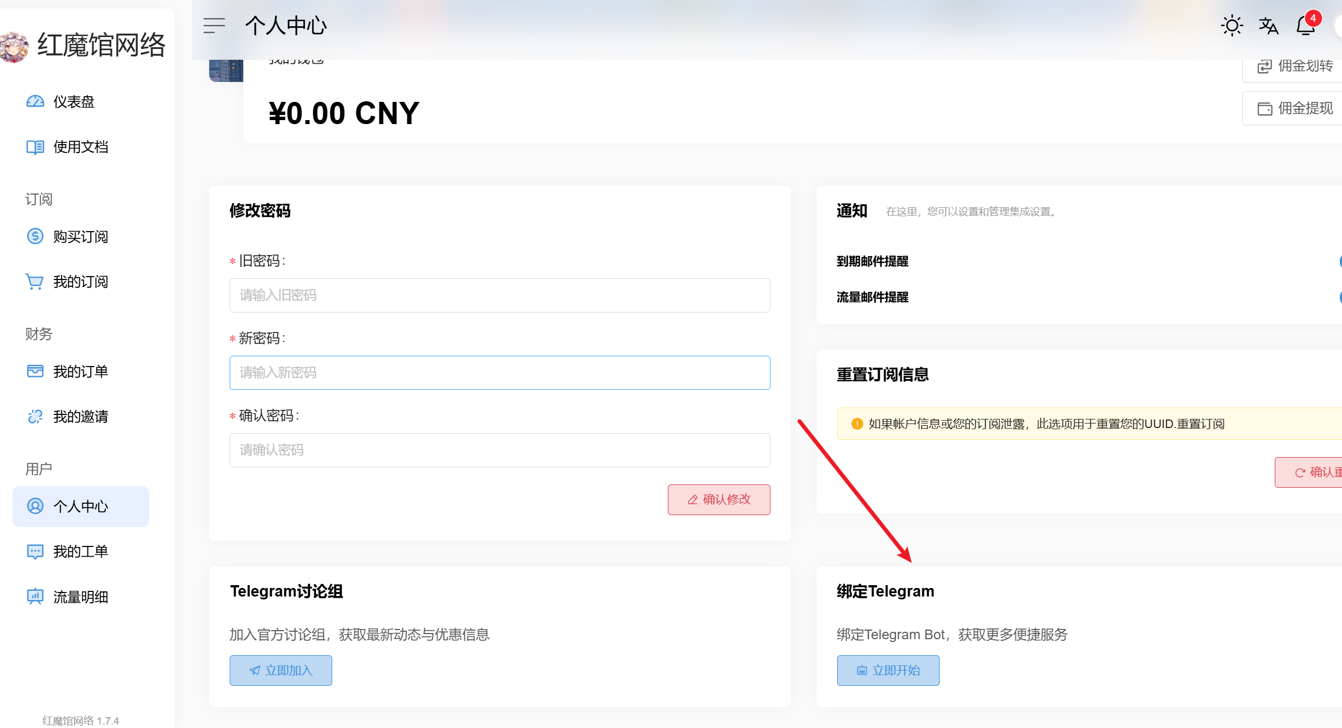Open 我的邀请 in sidebar
Viewport: 1342px width, 728px height.
pos(80,417)
